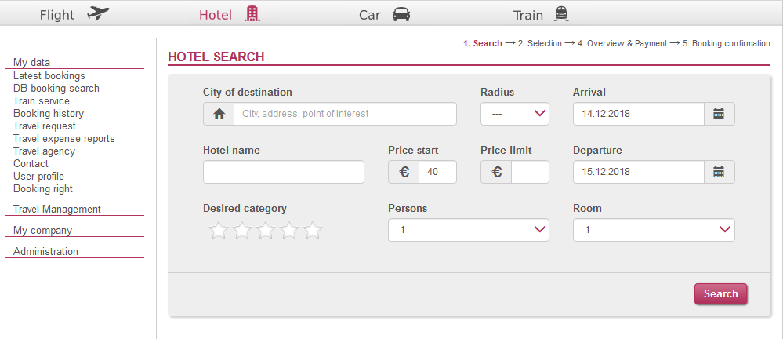Click the train icon in top bar
This screenshot has height=339, width=783.
click(x=561, y=14)
